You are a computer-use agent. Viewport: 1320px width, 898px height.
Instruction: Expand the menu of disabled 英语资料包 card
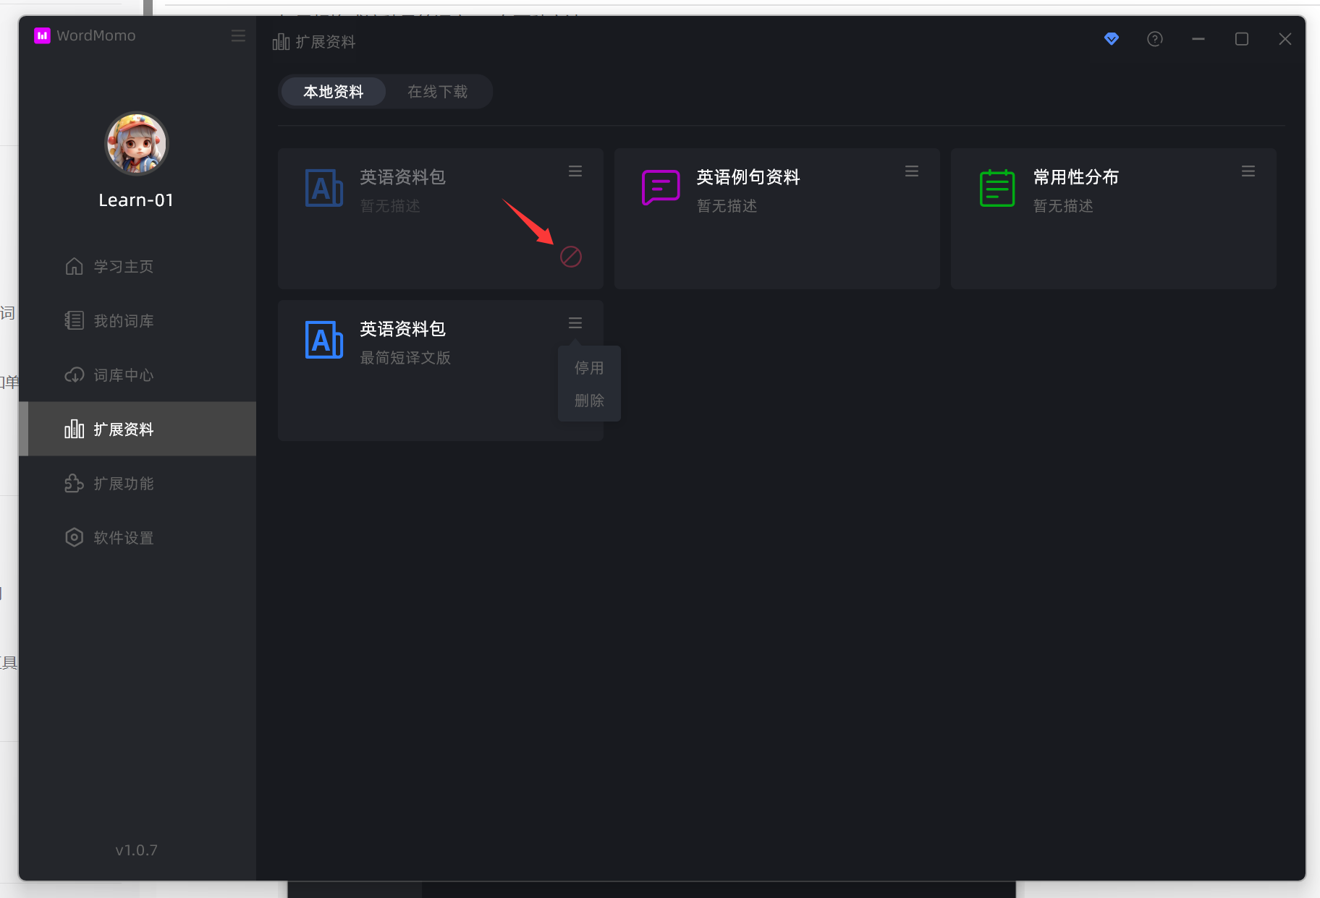pos(575,171)
